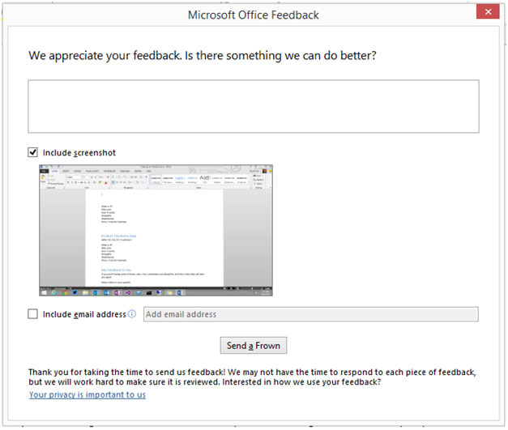Click the system clock in previewed taskbar
Viewport: 508px width, 430px height.
[265, 291]
